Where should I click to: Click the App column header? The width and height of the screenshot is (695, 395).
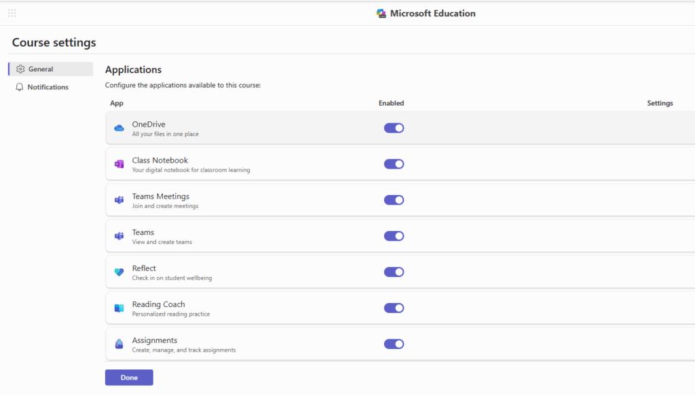pos(117,103)
